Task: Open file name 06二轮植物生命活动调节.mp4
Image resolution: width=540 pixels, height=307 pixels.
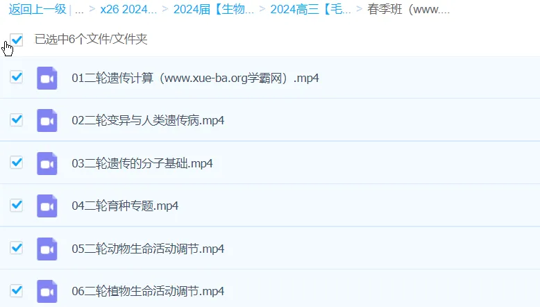Action: click(148, 292)
